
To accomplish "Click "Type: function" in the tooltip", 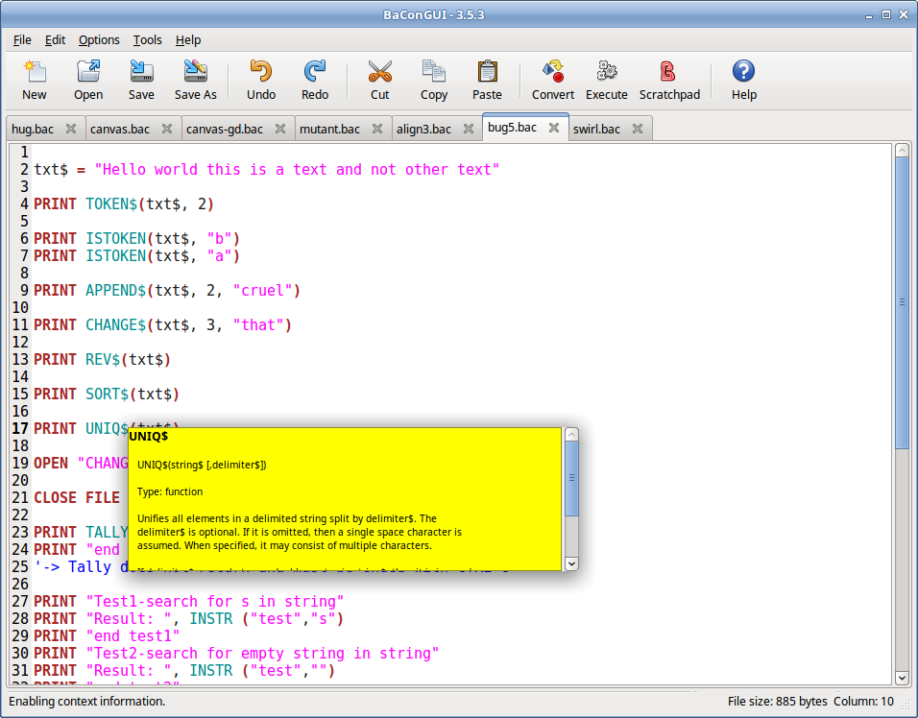I will (170, 491).
